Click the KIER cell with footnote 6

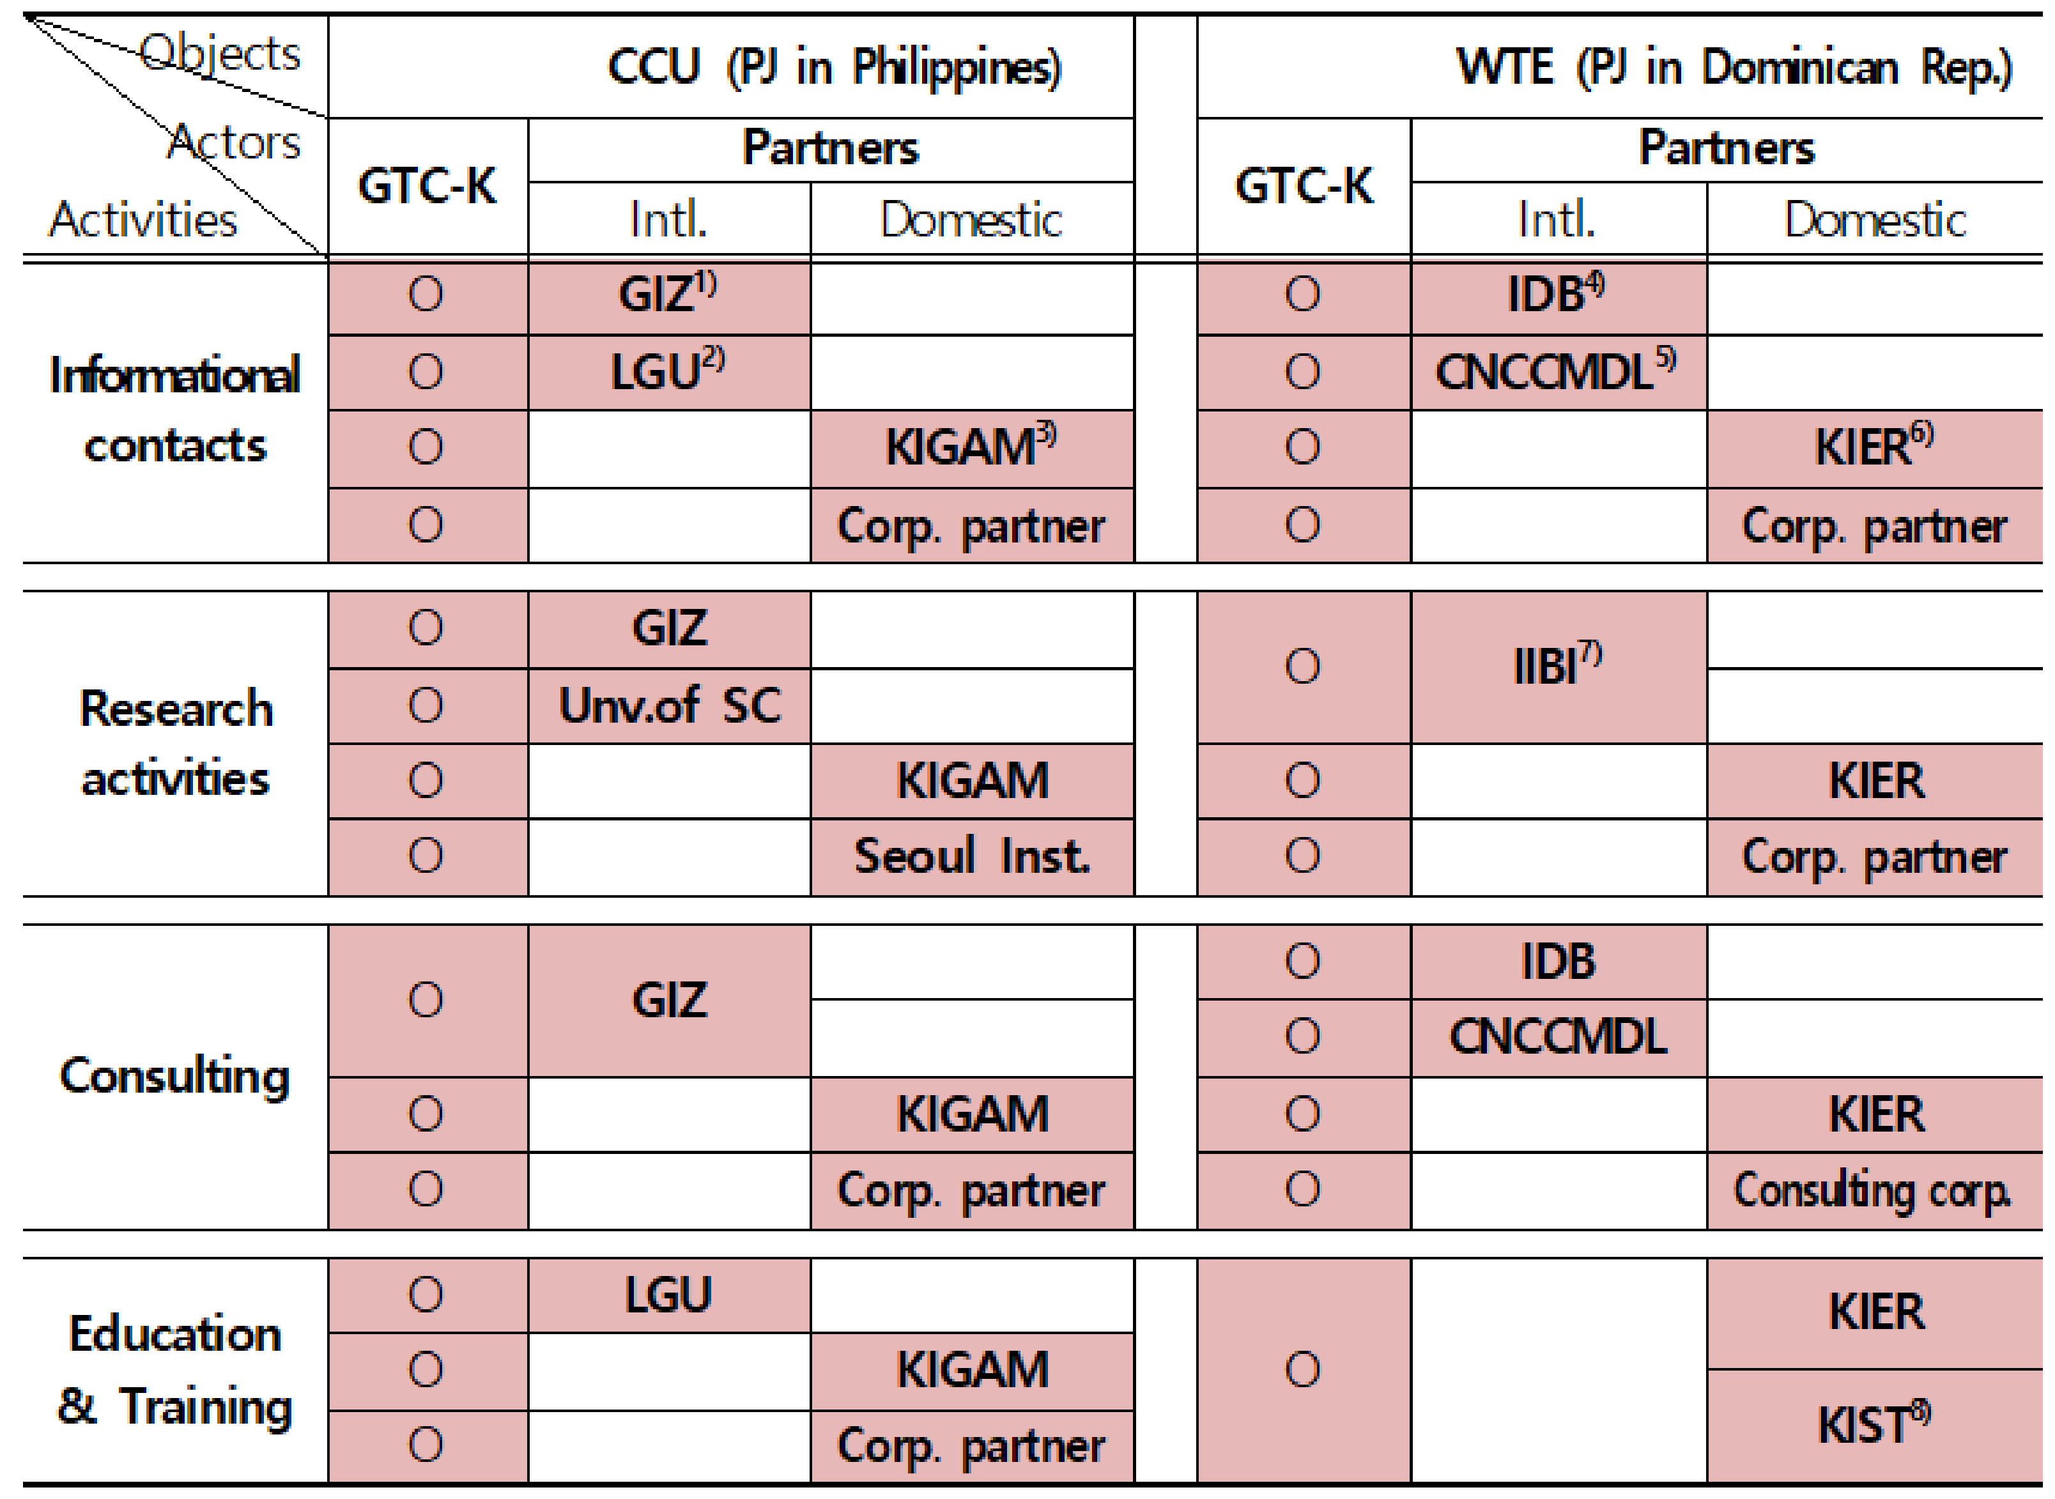1874,447
